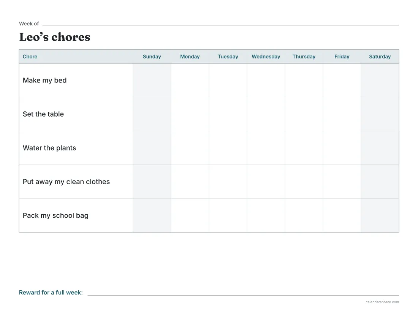The height and width of the screenshot is (323, 418).
Task: Check Put away my clean clothes cell for Thursday
Action: (x=304, y=182)
